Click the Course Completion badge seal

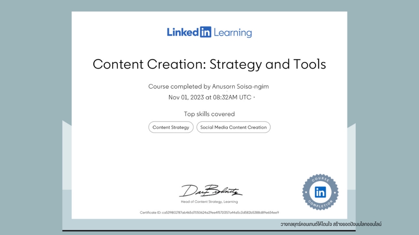[320, 192]
